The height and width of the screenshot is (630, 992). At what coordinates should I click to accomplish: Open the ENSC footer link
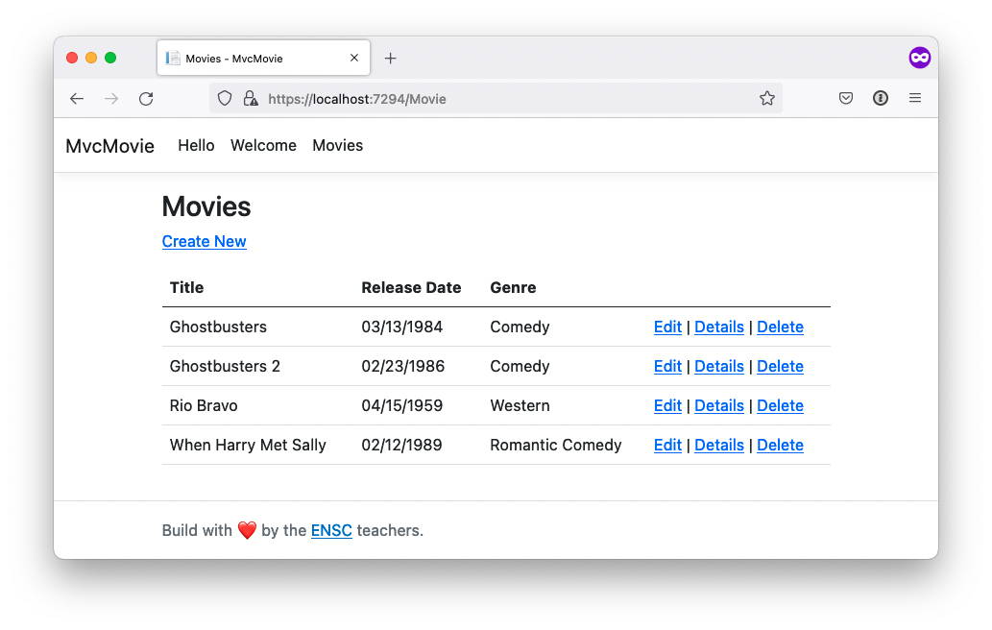[331, 531]
